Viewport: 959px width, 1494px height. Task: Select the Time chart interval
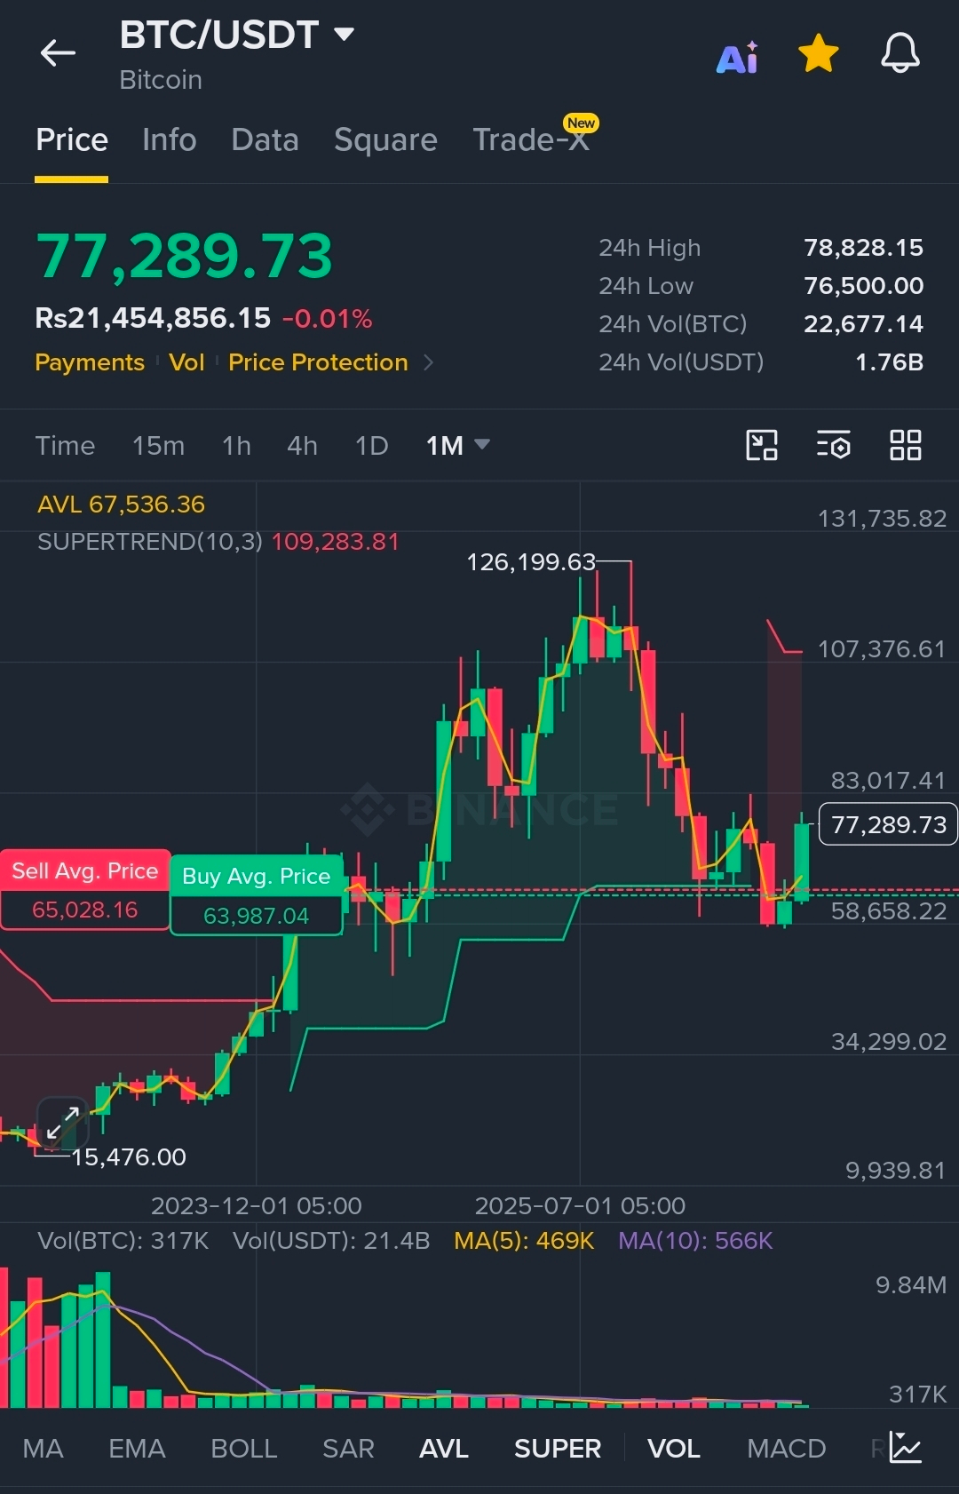(x=65, y=445)
